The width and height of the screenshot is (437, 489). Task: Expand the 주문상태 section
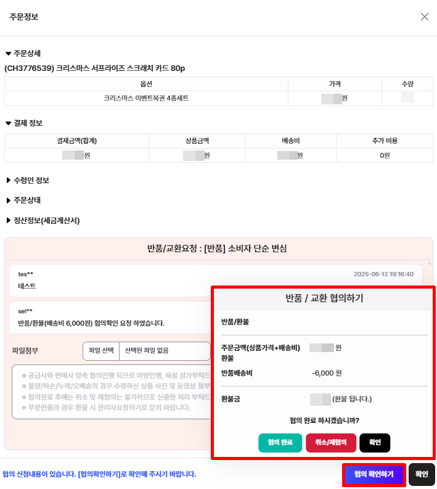tap(23, 200)
